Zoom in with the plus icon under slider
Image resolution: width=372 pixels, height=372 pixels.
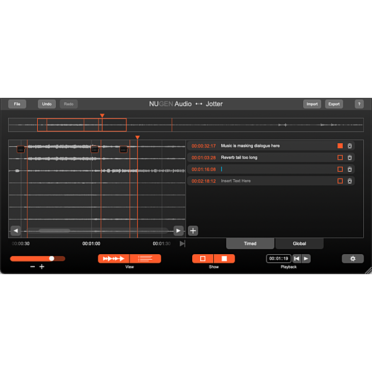click(x=42, y=267)
